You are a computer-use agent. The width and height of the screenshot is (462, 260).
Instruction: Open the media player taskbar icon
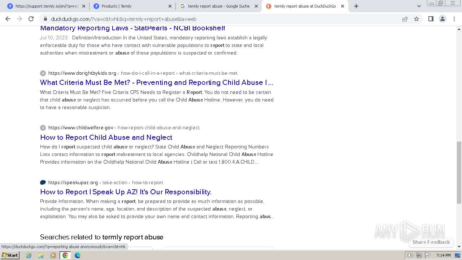53,255
